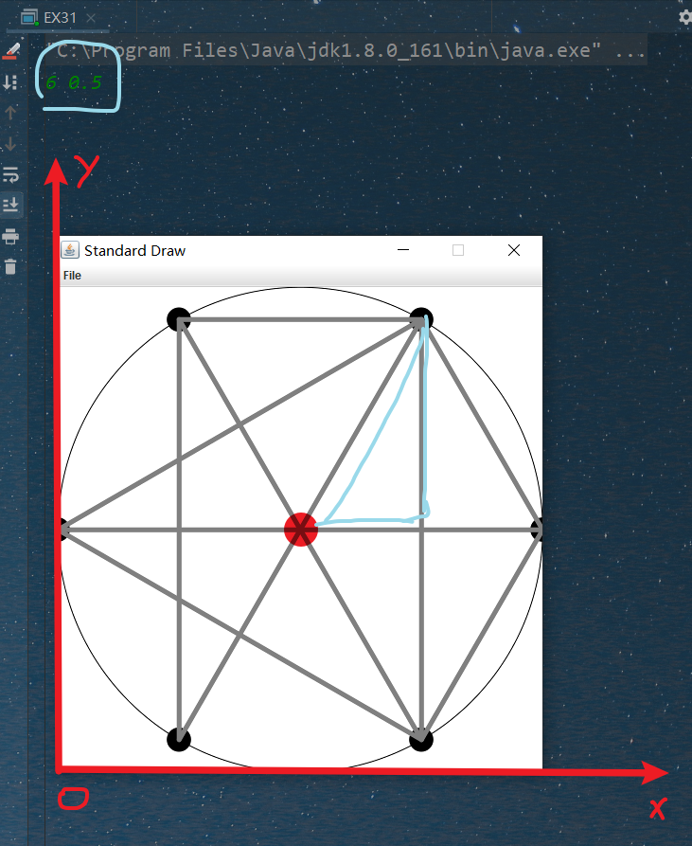
Task: Toggle scroll to end of console
Action: 10,205
